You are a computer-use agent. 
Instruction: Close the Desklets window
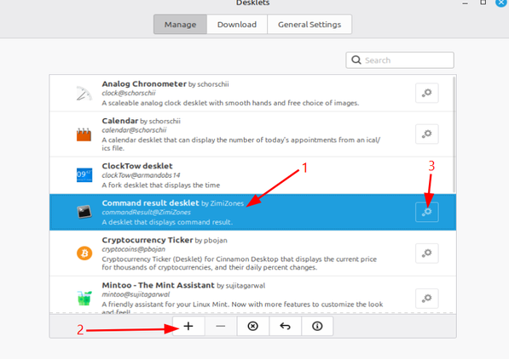click(x=501, y=3)
